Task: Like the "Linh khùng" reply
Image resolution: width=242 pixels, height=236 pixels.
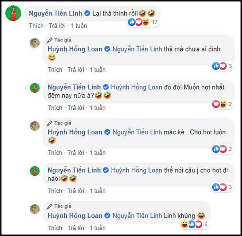Action: pos(55,228)
